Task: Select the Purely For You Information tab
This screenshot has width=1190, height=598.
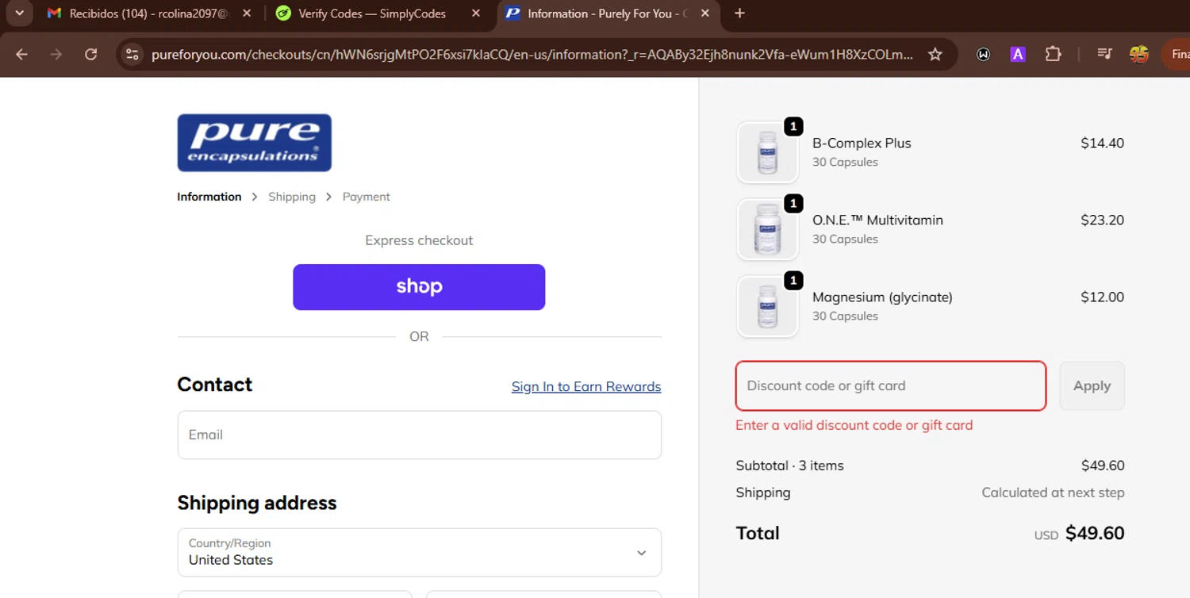Action: click(x=608, y=13)
